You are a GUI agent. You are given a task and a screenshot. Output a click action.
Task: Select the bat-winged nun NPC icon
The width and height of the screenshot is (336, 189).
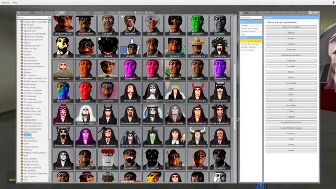point(130,136)
